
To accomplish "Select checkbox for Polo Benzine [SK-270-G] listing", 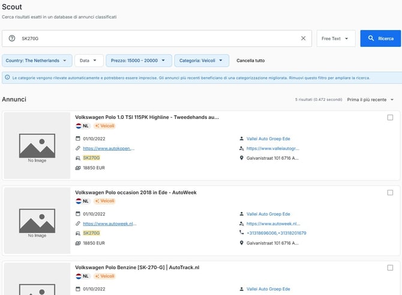I will pos(390,268).
